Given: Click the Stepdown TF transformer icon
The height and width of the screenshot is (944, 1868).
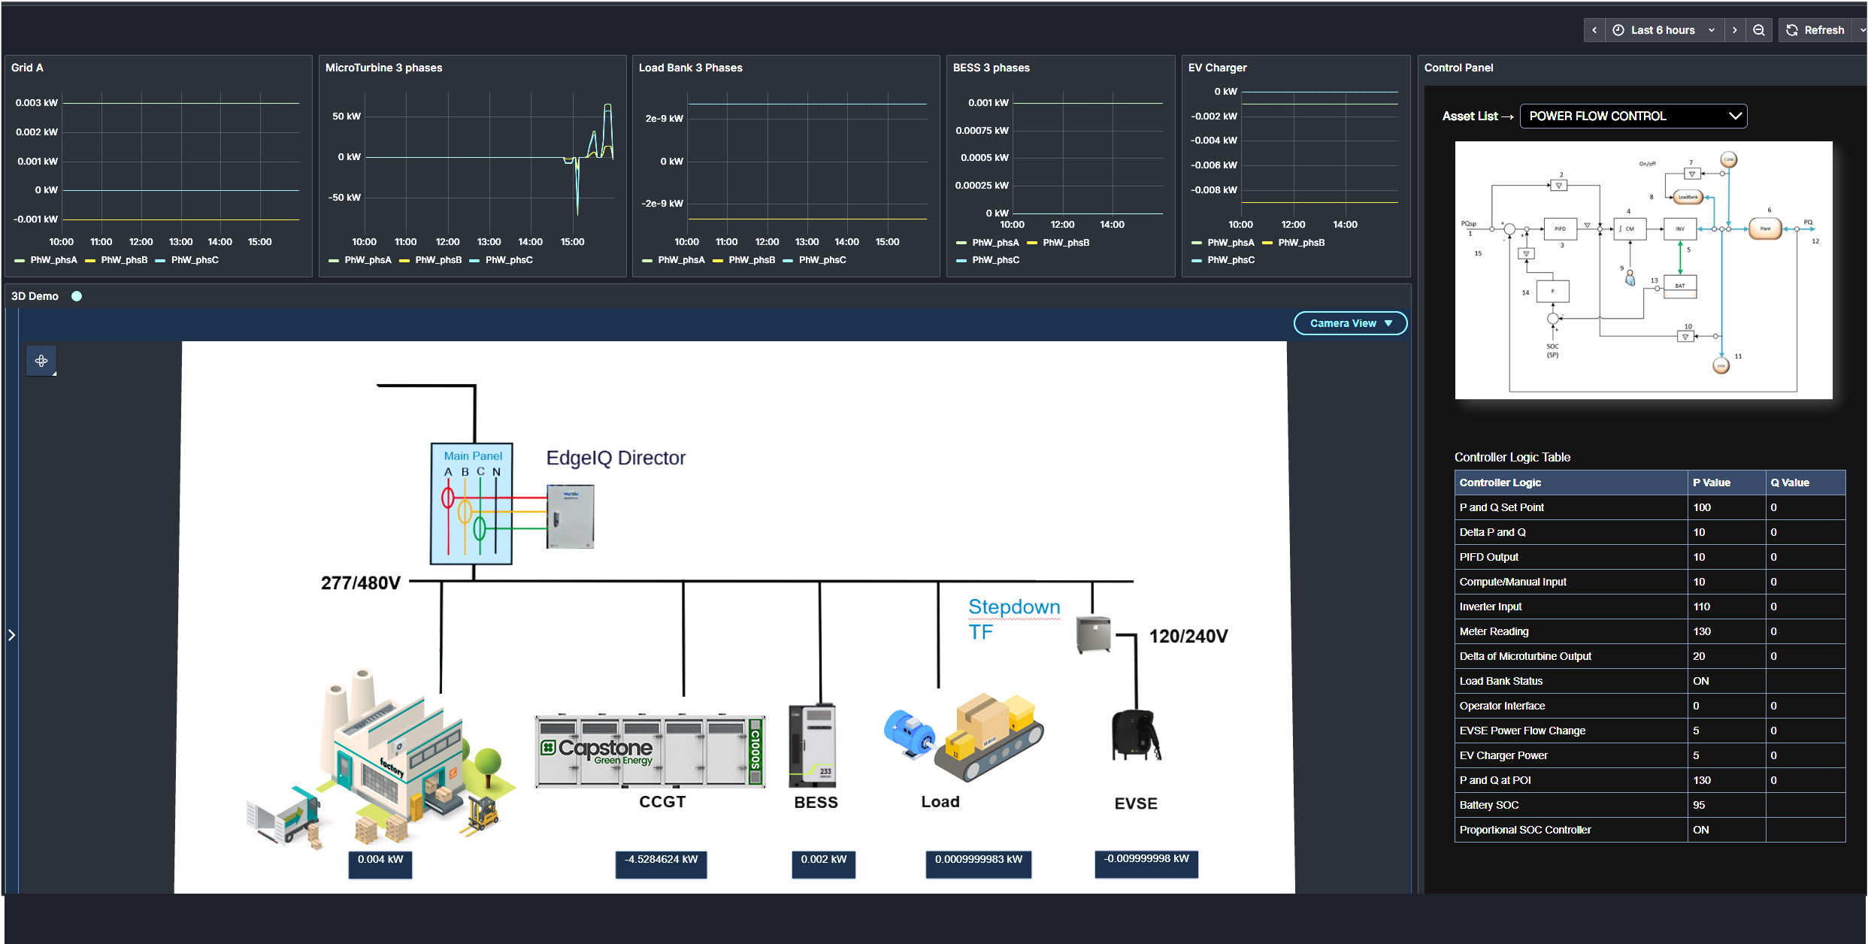Looking at the screenshot, I should click(x=1093, y=635).
